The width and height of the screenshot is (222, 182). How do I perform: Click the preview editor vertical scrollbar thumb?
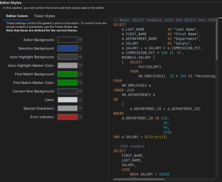click(217, 39)
